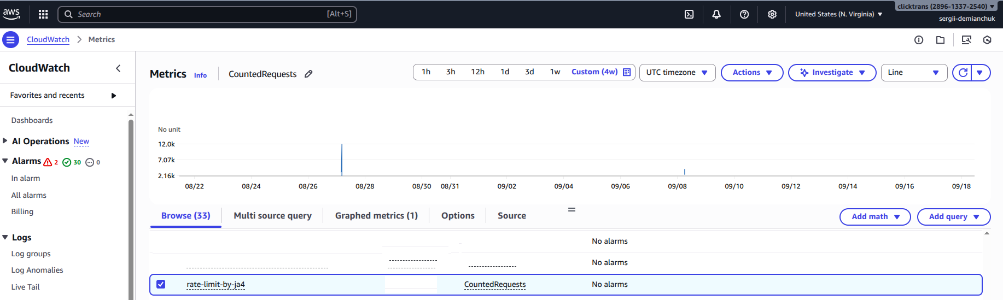Viewport: 1003px width, 300px height.
Task: Select the 1w time range
Action: tap(555, 72)
